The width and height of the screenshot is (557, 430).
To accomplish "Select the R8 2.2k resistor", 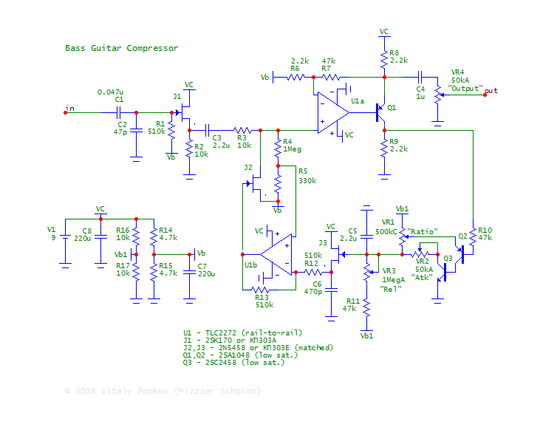I will click(x=384, y=57).
